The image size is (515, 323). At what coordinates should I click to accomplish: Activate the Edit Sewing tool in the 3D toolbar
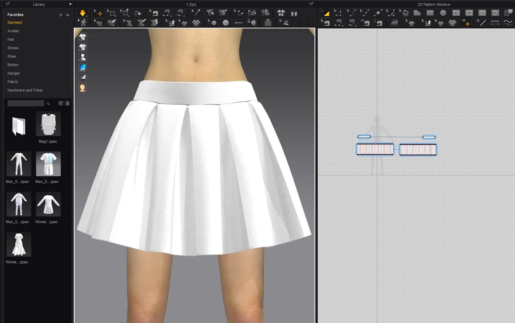[154, 13]
